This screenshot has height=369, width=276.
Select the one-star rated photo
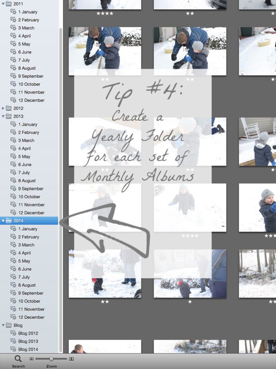(190, 274)
